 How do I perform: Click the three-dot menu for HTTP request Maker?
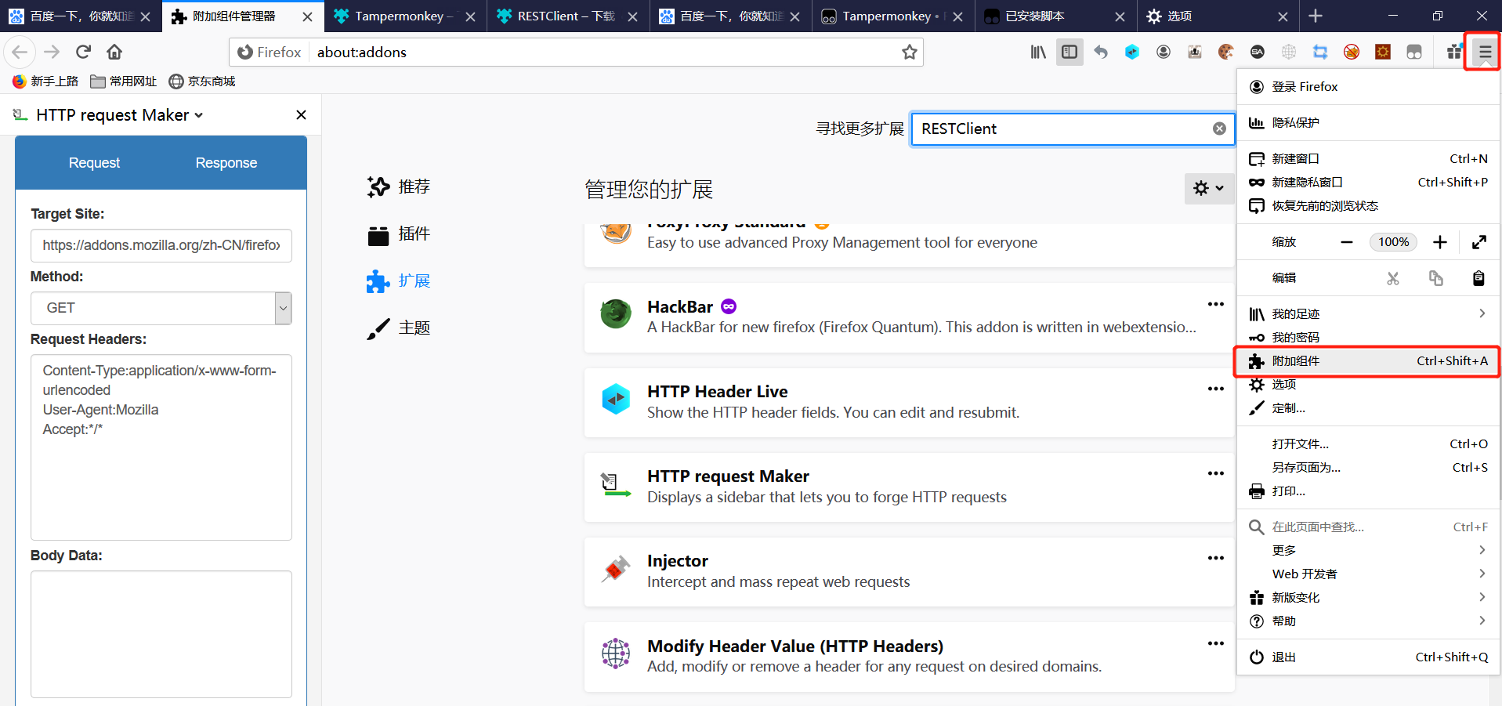point(1215,473)
